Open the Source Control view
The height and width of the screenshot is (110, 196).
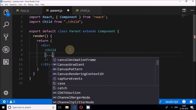[x=6, y=37]
